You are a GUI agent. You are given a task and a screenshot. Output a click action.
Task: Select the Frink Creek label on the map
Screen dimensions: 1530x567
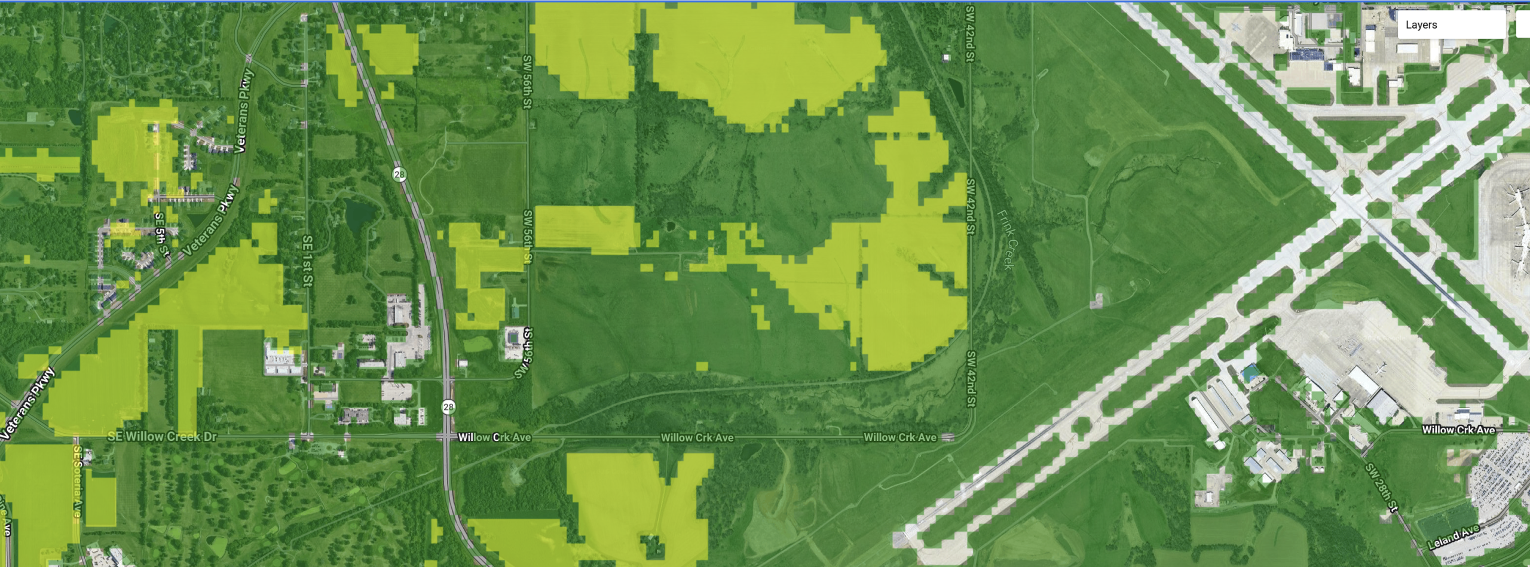pyautogui.click(x=1005, y=239)
